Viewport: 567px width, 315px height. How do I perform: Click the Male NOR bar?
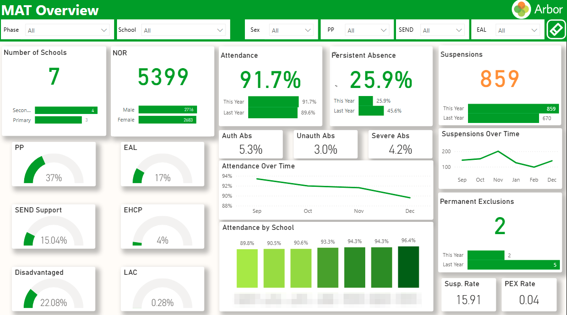point(168,110)
